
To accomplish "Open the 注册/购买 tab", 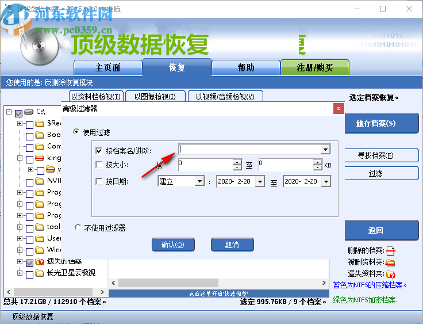I will point(315,67).
